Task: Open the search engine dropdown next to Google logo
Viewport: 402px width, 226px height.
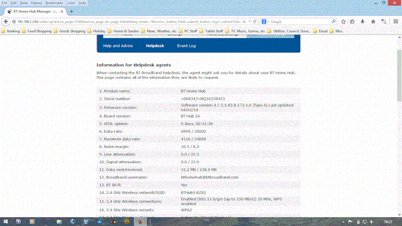Action: tap(268, 22)
